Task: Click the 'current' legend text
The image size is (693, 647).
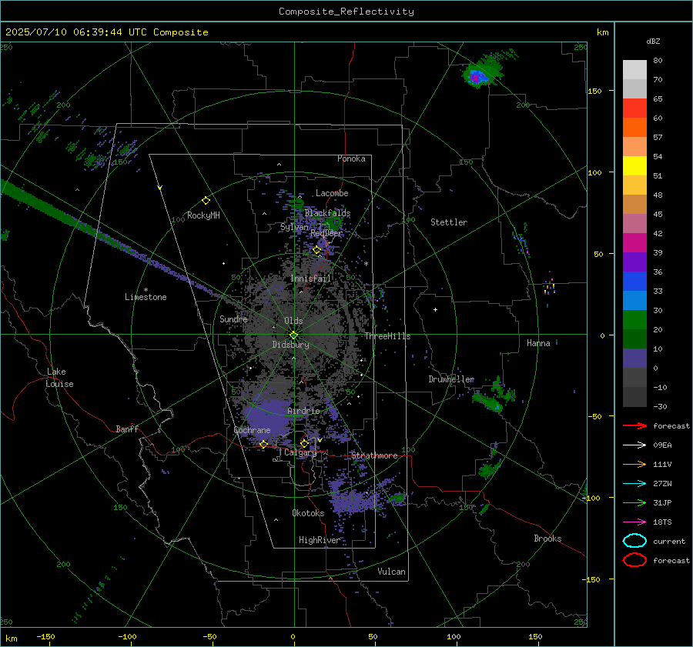Action: tap(669, 541)
